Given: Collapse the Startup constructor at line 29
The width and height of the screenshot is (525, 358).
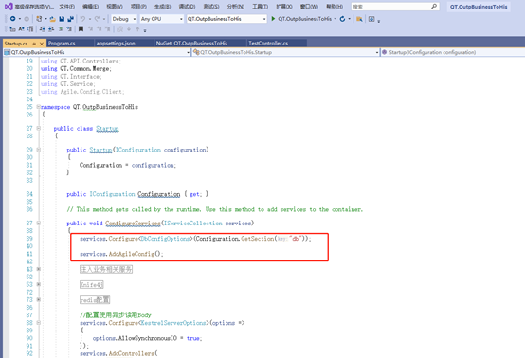Looking at the screenshot, I should (x=38, y=150).
